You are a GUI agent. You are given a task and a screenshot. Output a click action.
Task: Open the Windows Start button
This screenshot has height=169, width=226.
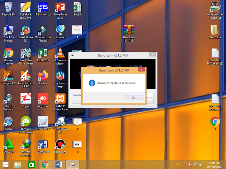pos(6,164)
